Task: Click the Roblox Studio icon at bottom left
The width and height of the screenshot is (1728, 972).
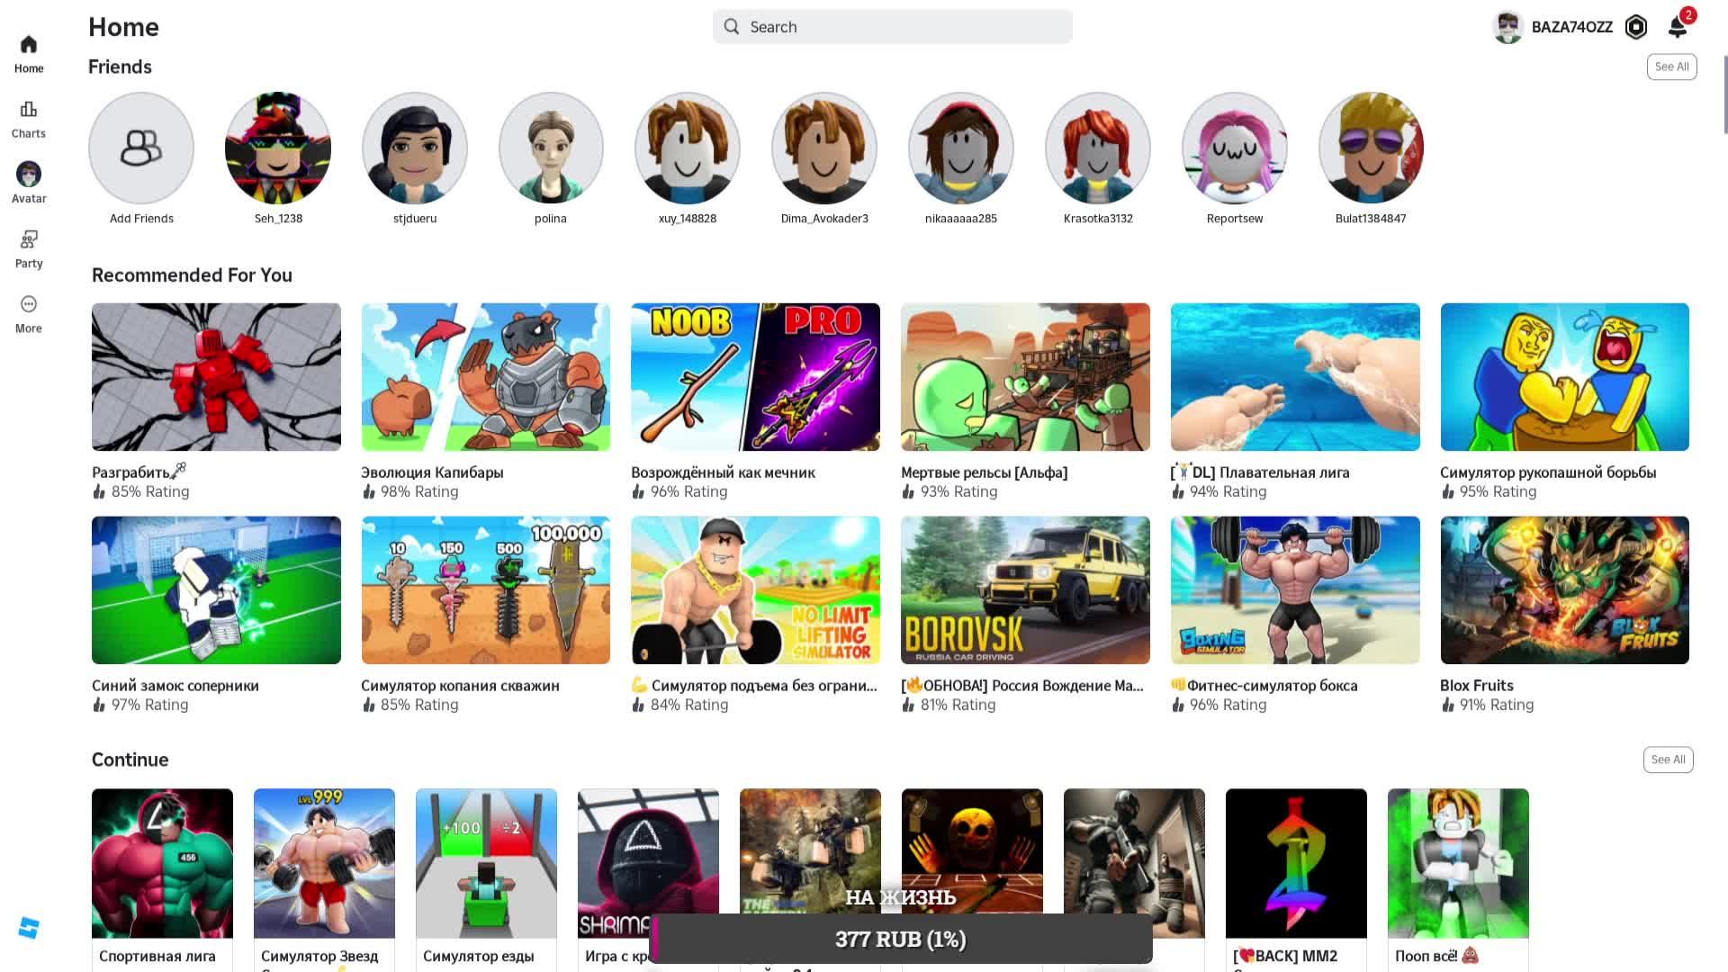Action: pos(29,928)
